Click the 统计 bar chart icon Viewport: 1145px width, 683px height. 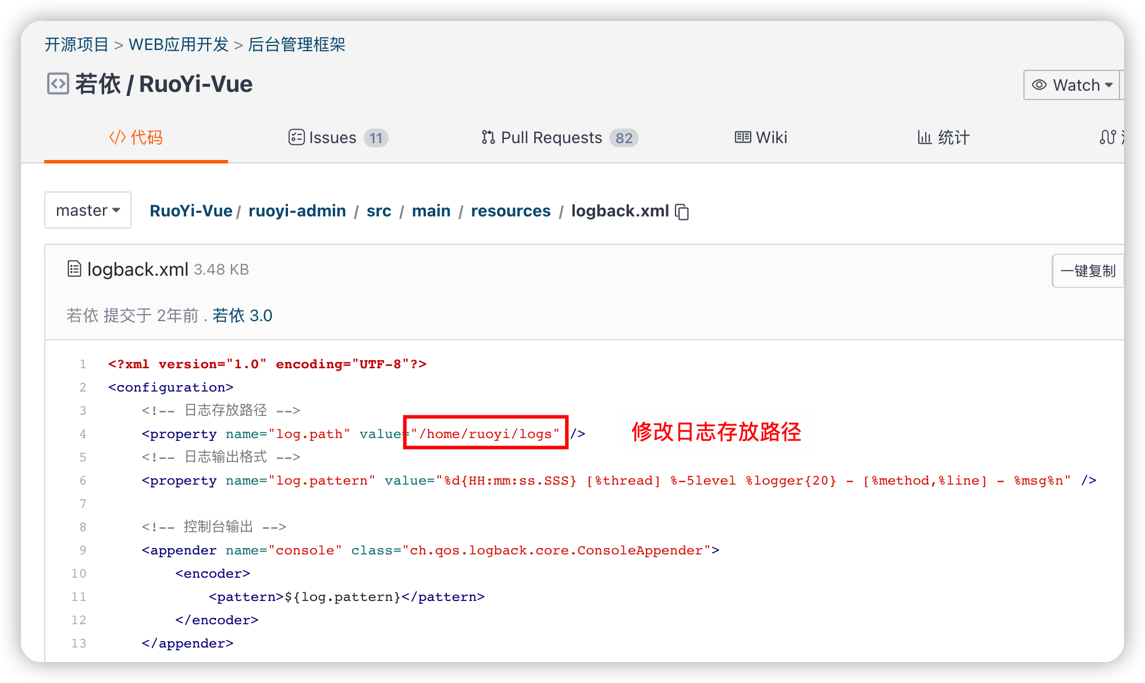click(x=924, y=137)
